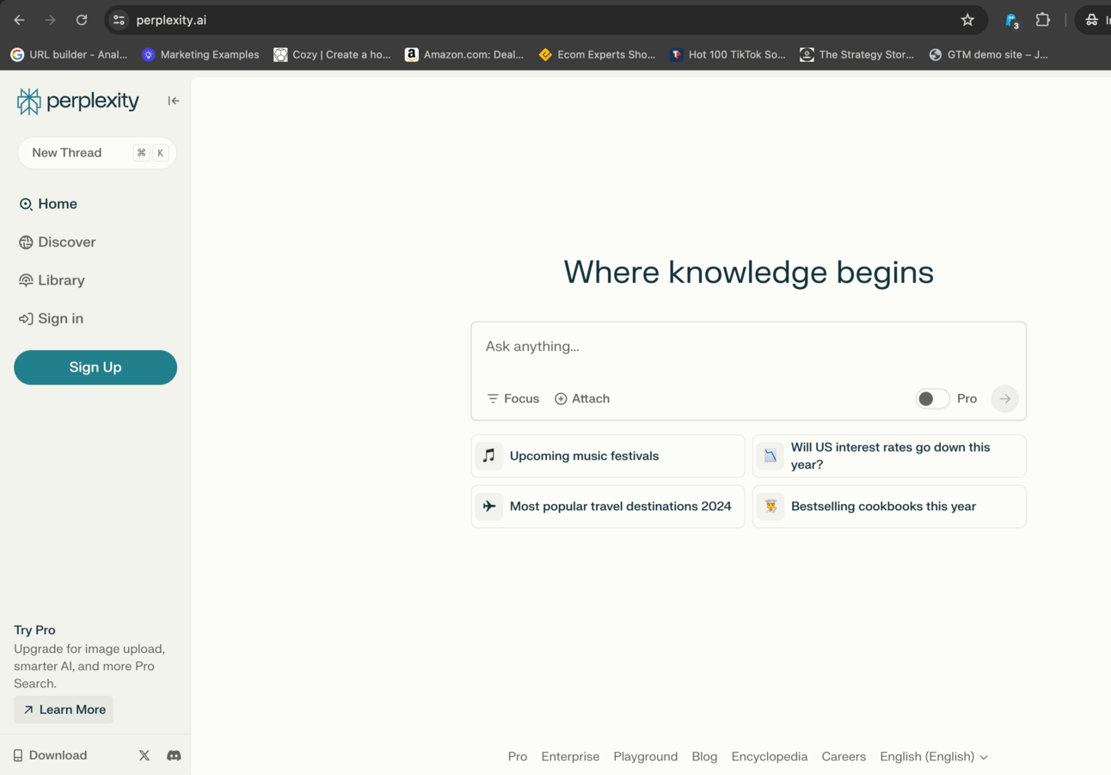The image size is (1111, 775).
Task: Click the submit arrow button
Action: click(x=1004, y=398)
